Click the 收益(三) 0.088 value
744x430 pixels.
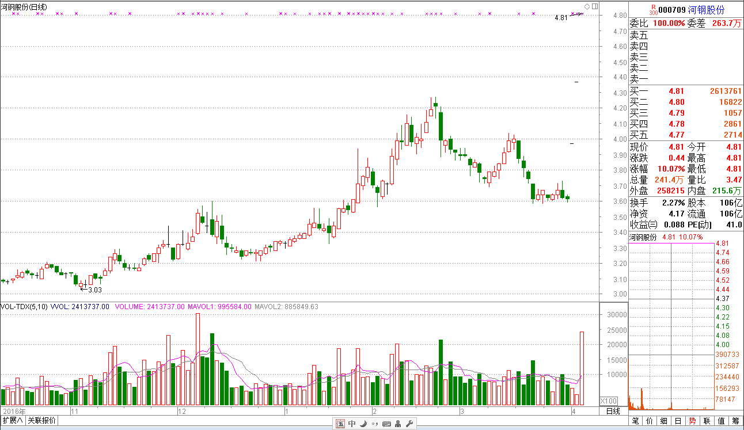tap(674, 225)
